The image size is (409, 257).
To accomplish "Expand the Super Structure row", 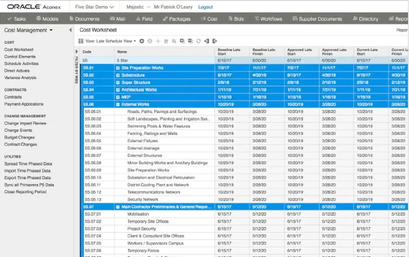I will pos(118,82).
